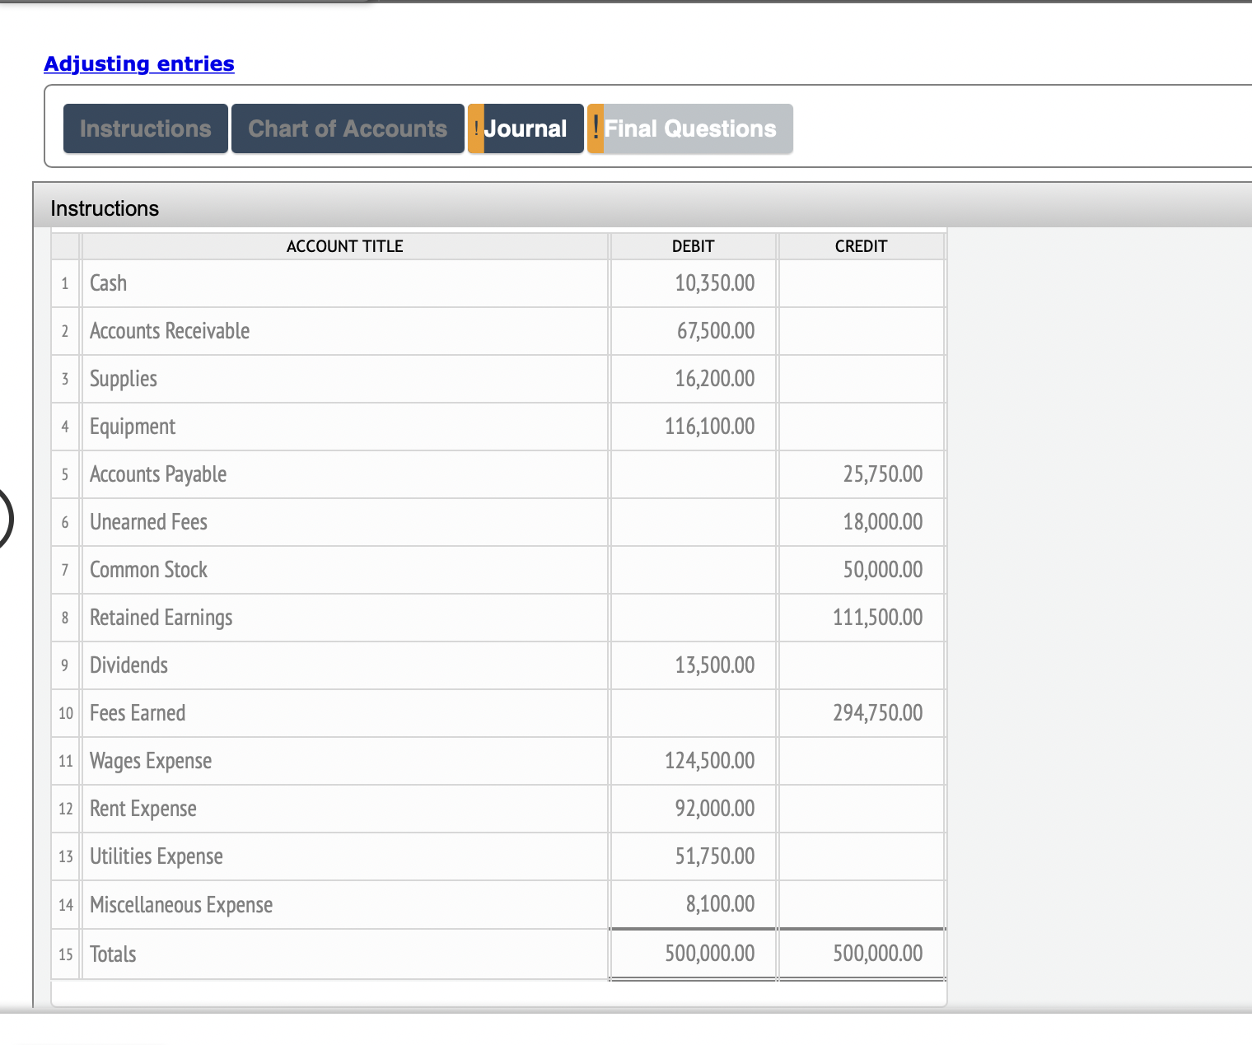Click the Wages Expense account title
Image resolution: width=1252 pixels, height=1045 pixels.
[151, 761]
